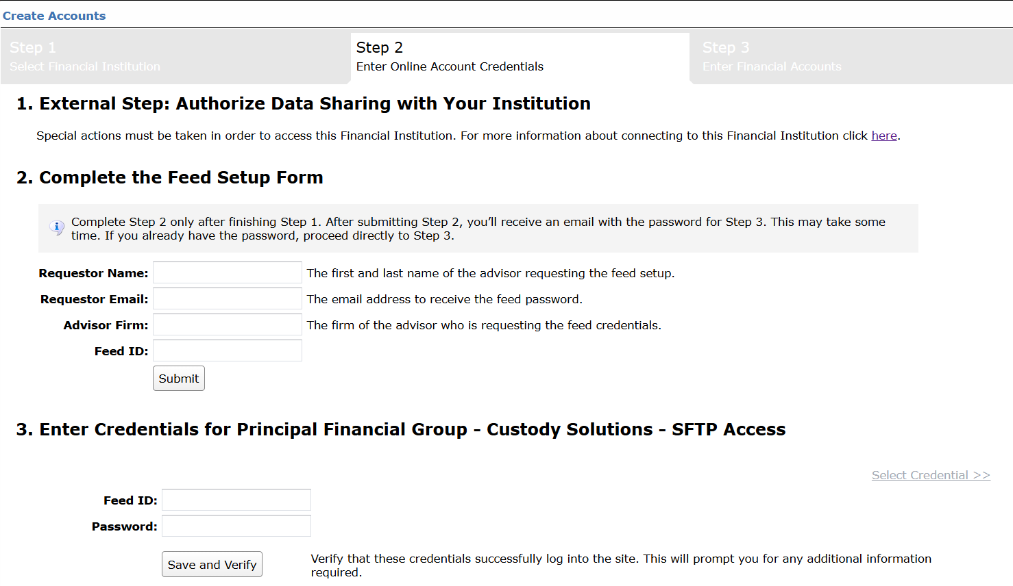Click the Save and Verify button
1013x586 pixels.
[x=212, y=564]
